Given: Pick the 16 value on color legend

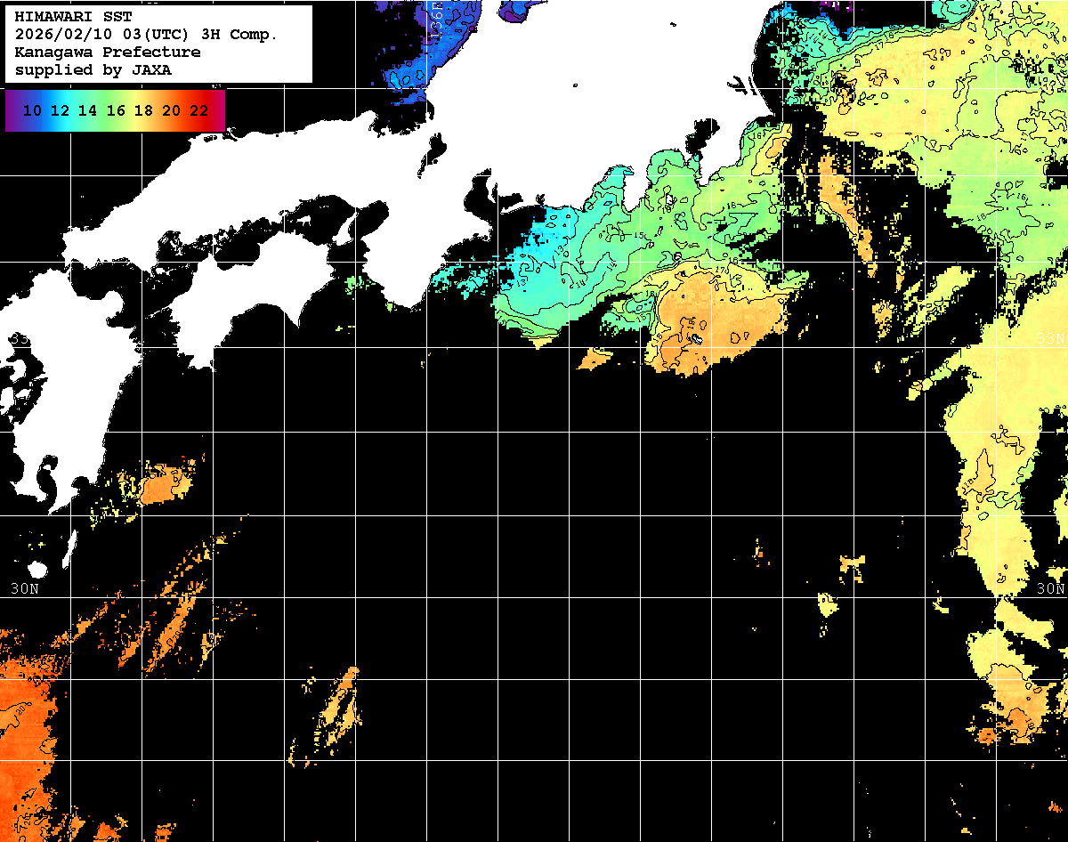Looking at the screenshot, I should (x=116, y=110).
